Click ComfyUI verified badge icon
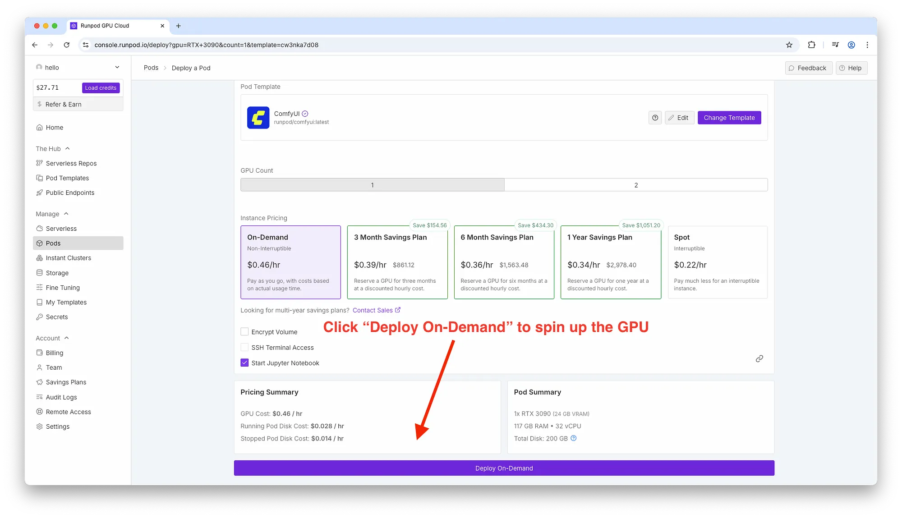This screenshot has width=902, height=518. click(305, 114)
